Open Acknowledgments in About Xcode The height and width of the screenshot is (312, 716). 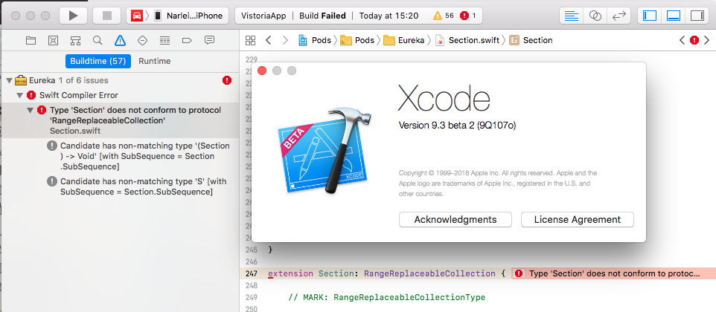coord(456,220)
